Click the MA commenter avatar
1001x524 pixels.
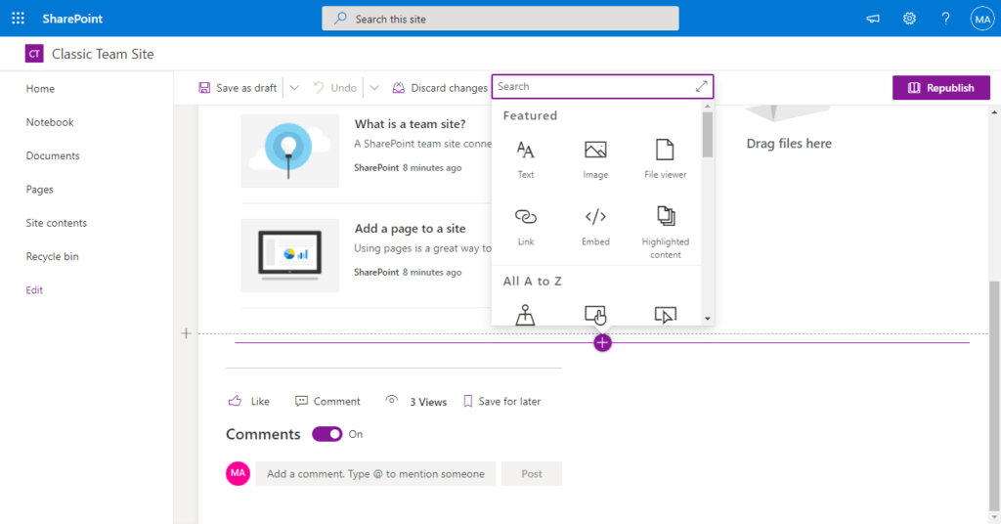click(238, 473)
